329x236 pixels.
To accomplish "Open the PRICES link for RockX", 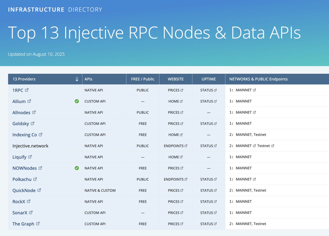I will coord(175,202).
